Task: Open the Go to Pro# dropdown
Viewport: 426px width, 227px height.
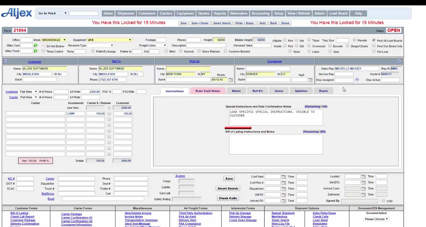Action: [x=52, y=13]
